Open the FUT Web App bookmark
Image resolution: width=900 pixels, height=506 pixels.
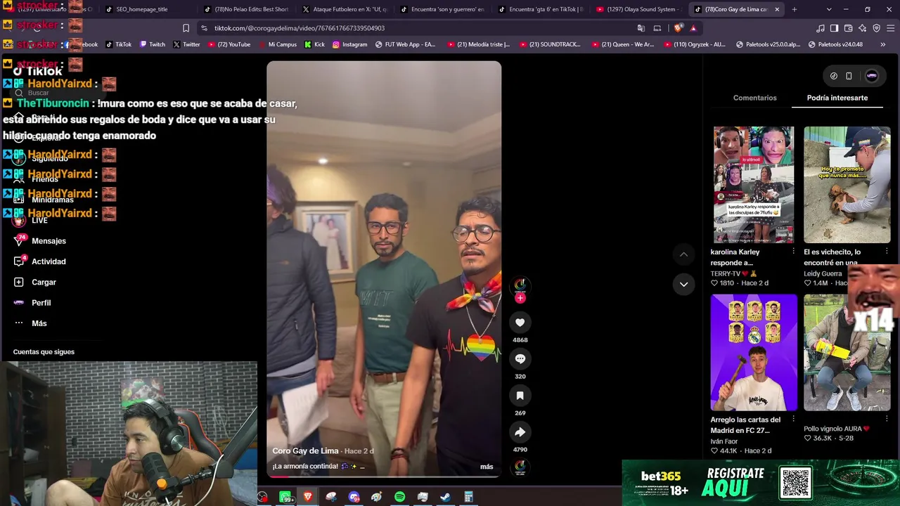click(405, 44)
